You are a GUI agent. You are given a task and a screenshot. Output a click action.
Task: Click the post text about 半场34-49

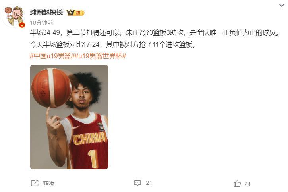tap(155, 32)
